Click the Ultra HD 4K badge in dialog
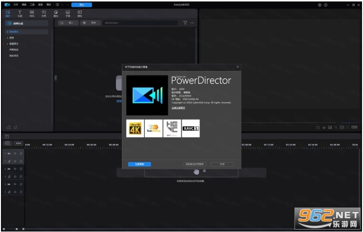The height and width of the screenshot is (232, 363). pos(135,128)
